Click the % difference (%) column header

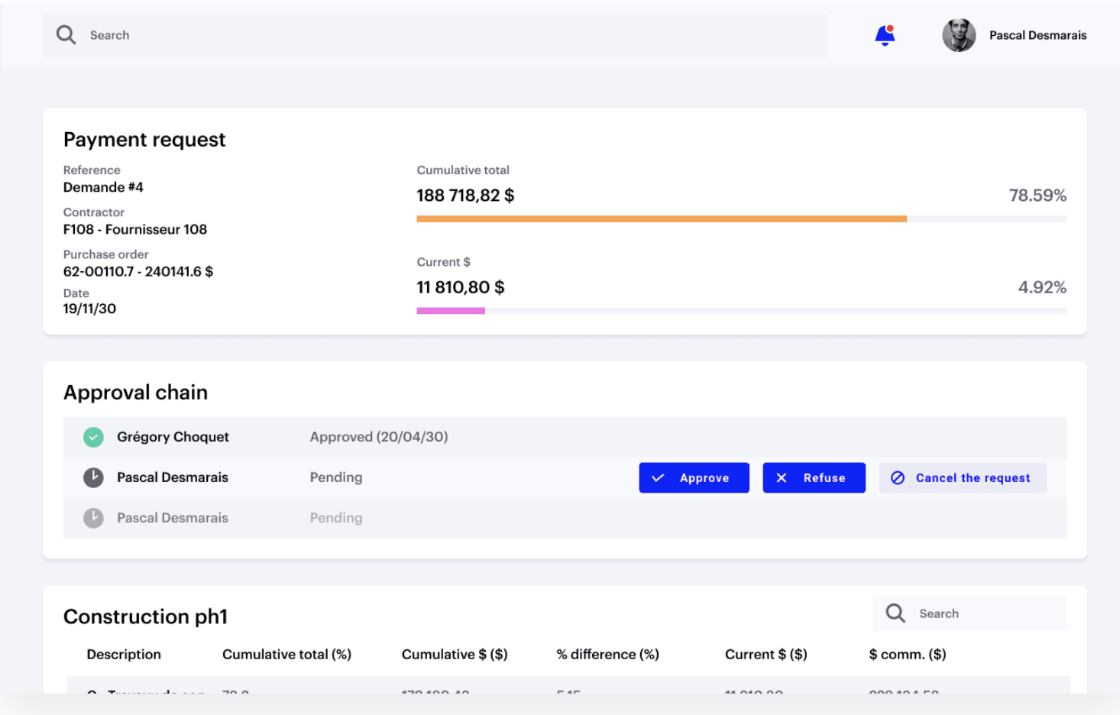point(607,655)
